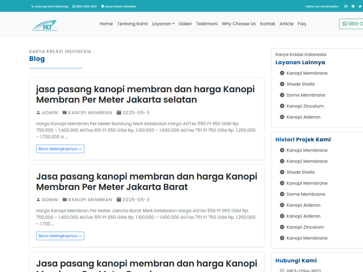Open the Faq menu item
The width and height of the screenshot is (363, 272).
302,24
